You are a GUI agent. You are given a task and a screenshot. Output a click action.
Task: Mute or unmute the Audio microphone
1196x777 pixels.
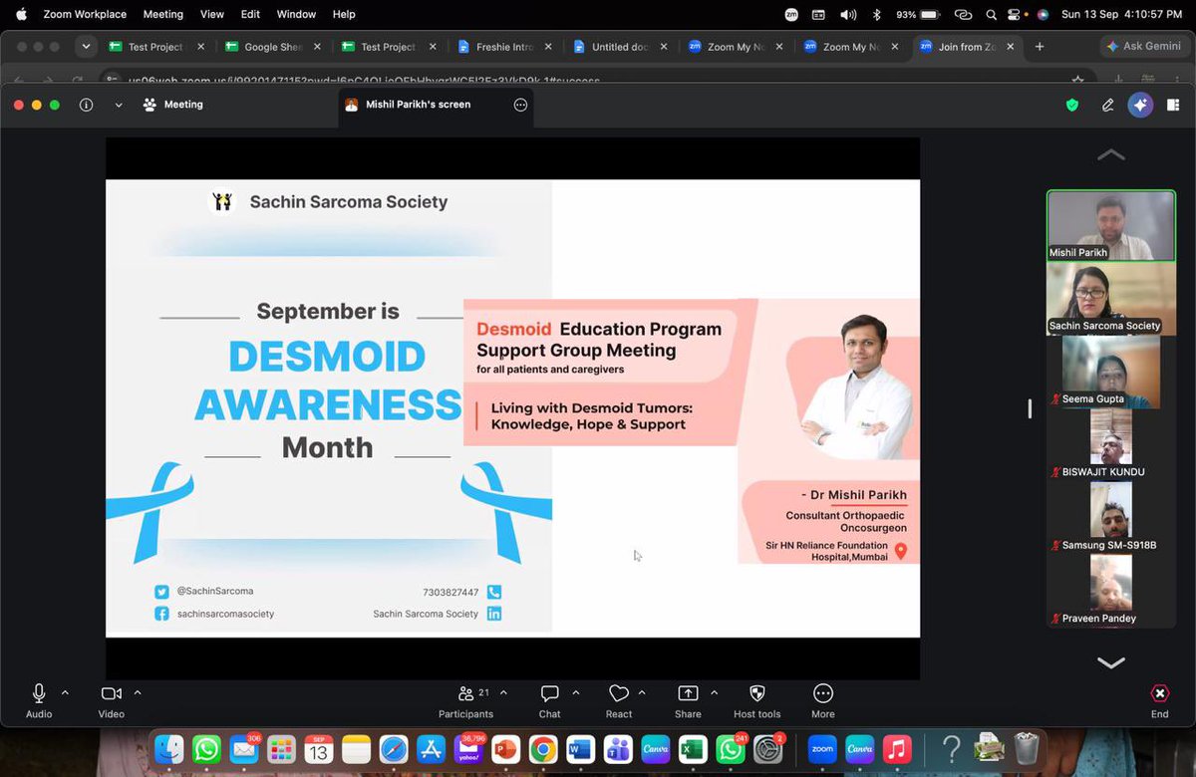point(39,693)
